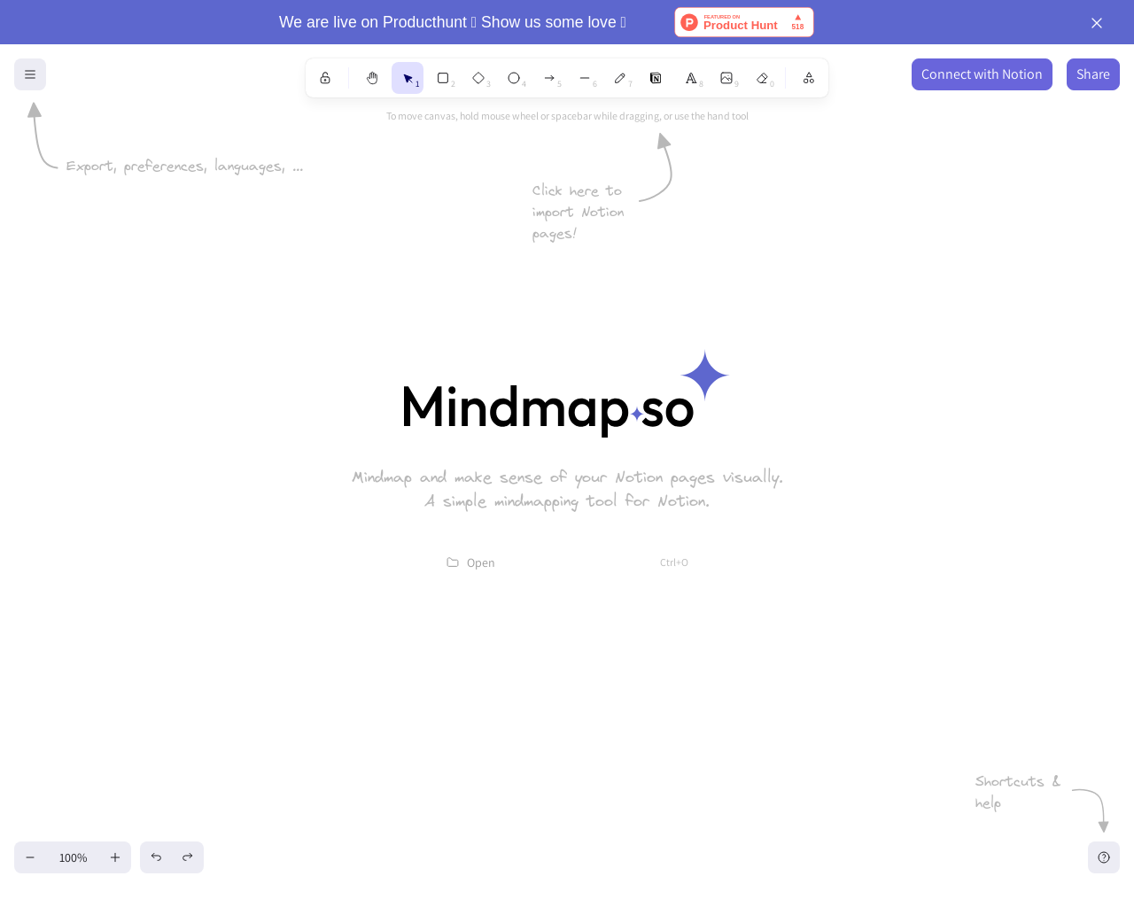Select the Ellipse tool
1134x907 pixels.
coord(514,78)
